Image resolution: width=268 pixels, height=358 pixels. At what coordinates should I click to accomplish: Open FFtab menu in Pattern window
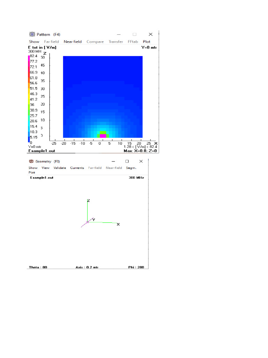[133, 42]
